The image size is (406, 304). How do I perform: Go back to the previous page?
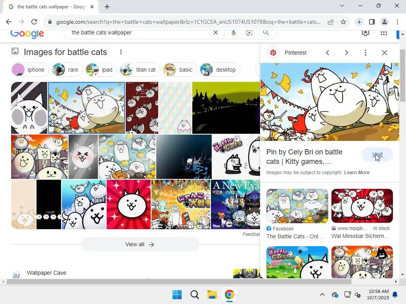(9, 22)
